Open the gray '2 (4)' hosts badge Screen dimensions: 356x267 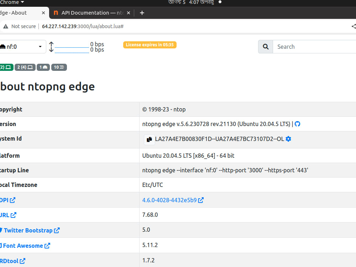click(25, 67)
